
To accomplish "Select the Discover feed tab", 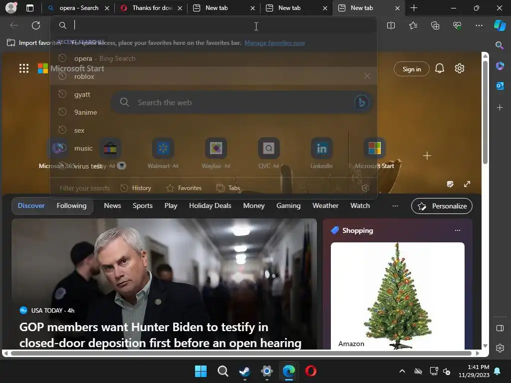I will [31, 205].
